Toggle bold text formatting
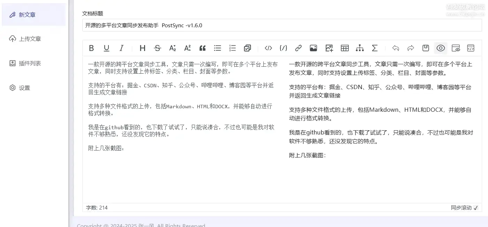Viewport: 488px width, 227px height. pos(91,48)
